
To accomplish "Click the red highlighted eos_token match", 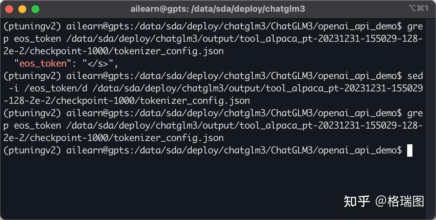I will pyautogui.click(x=43, y=64).
